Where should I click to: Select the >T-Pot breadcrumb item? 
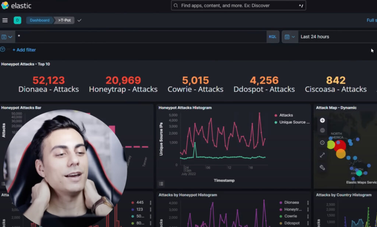point(64,20)
